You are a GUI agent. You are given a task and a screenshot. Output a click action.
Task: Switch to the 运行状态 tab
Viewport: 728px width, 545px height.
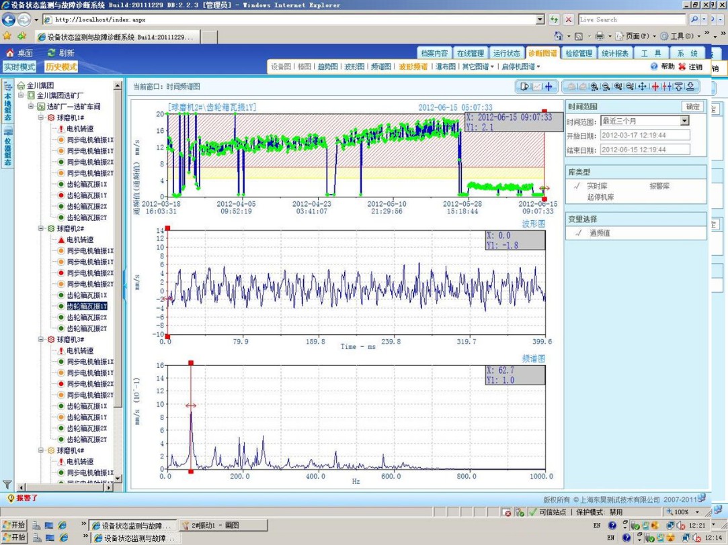505,53
